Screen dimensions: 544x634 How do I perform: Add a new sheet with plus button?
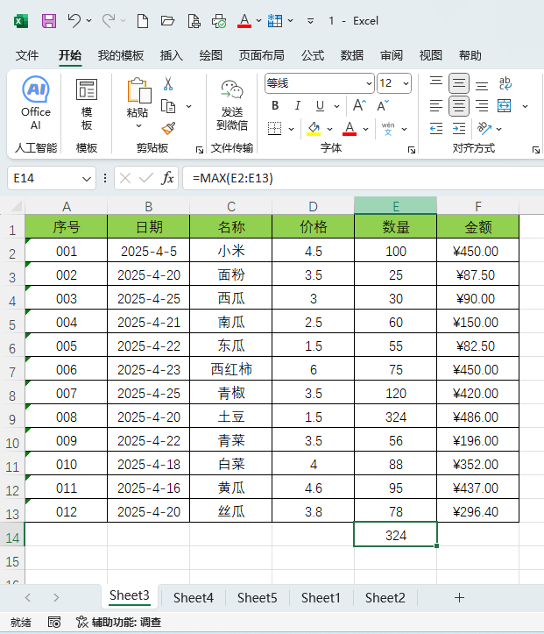tap(459, 598)
